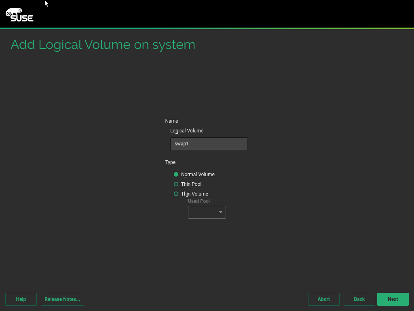Open the Help button

21,299
